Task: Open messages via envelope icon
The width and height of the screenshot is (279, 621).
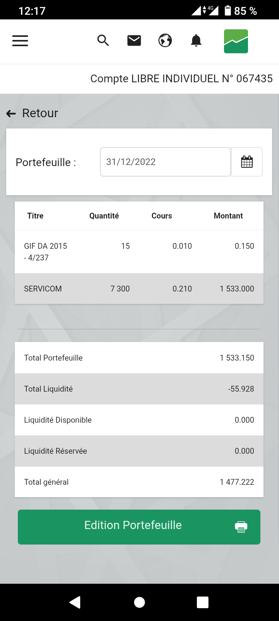Action: [134, 40]
